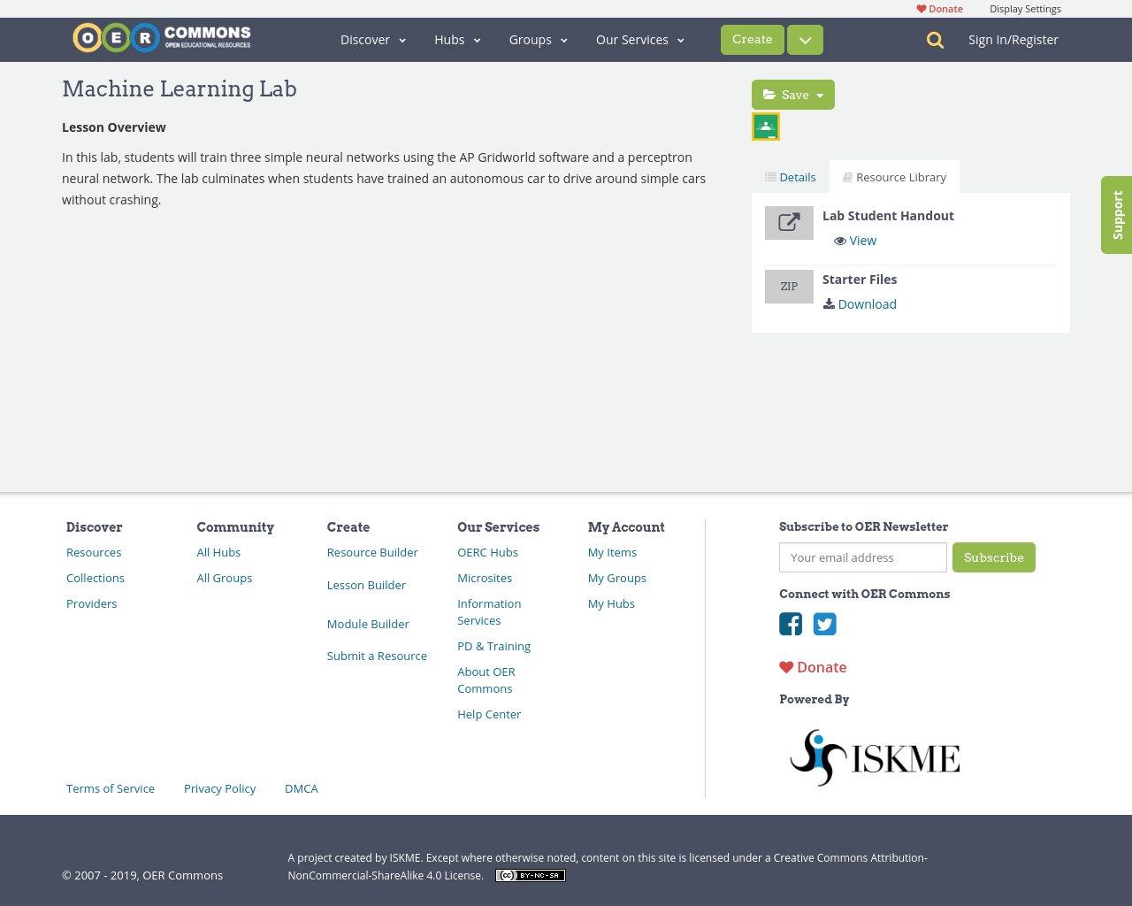Open the Twitter profile icon
1132x906 pixels.
[825, 625]
